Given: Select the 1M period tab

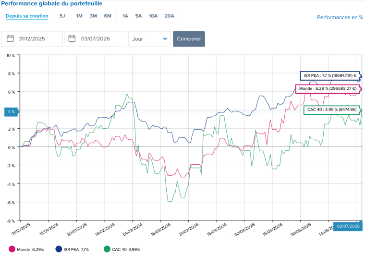Looking at the screenshot, I should coord(79,16).
